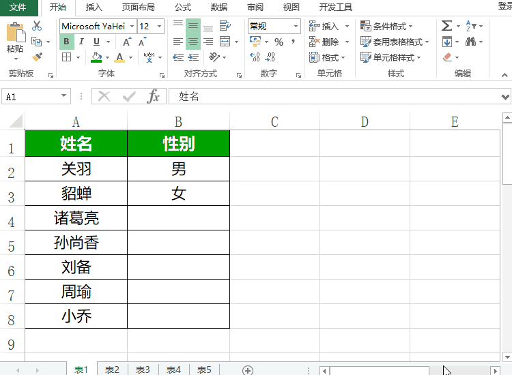Click the Percent Style icon
Viewport: 512px width, 375px height.
(x=279, y=42)
